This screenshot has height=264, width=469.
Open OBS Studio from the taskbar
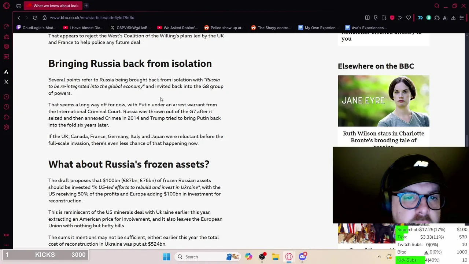click(262, 257)
